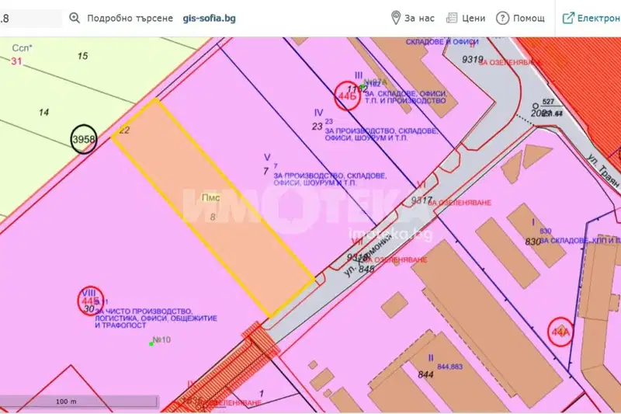Click plot V label
The width and height of the screenshot is (621, 414).
click(267, 157)
